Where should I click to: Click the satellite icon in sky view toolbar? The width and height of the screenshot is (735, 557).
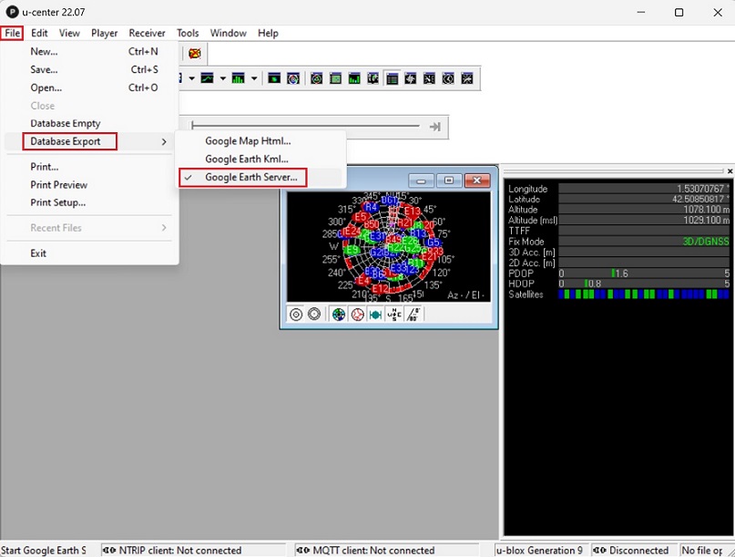[x=375, y=315]
